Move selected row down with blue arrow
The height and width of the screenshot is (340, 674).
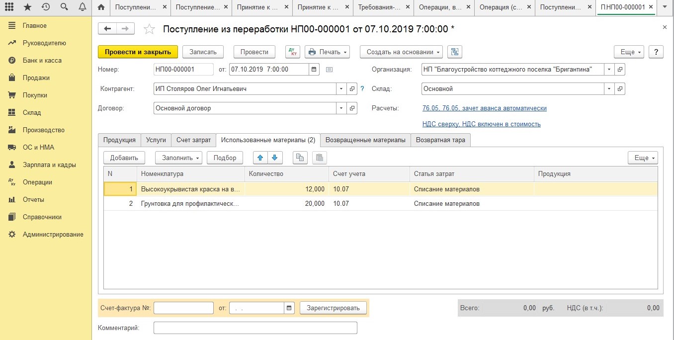tap(275, 158)
